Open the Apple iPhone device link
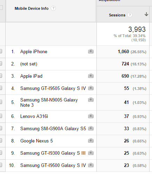 (34, 52)
